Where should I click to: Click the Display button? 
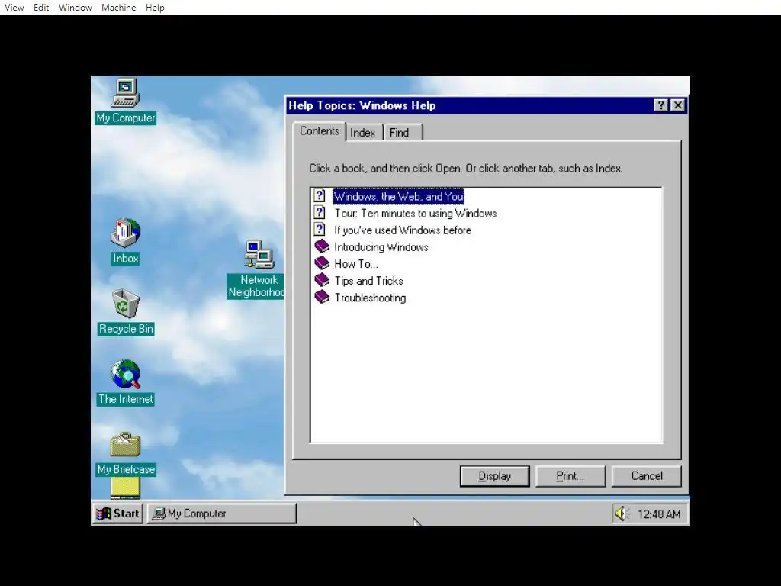[494, 476]
